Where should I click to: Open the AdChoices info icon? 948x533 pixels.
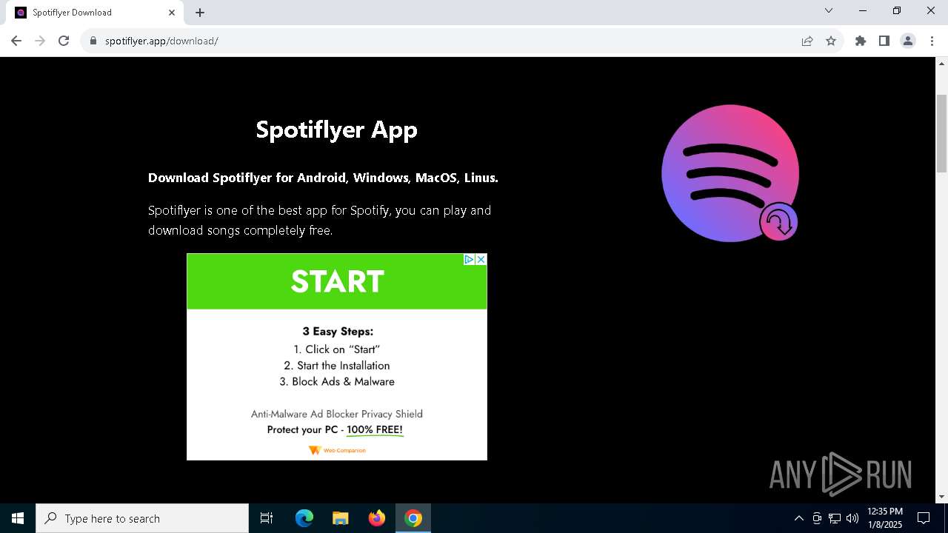pyautogui.click(x=469, y=259)
